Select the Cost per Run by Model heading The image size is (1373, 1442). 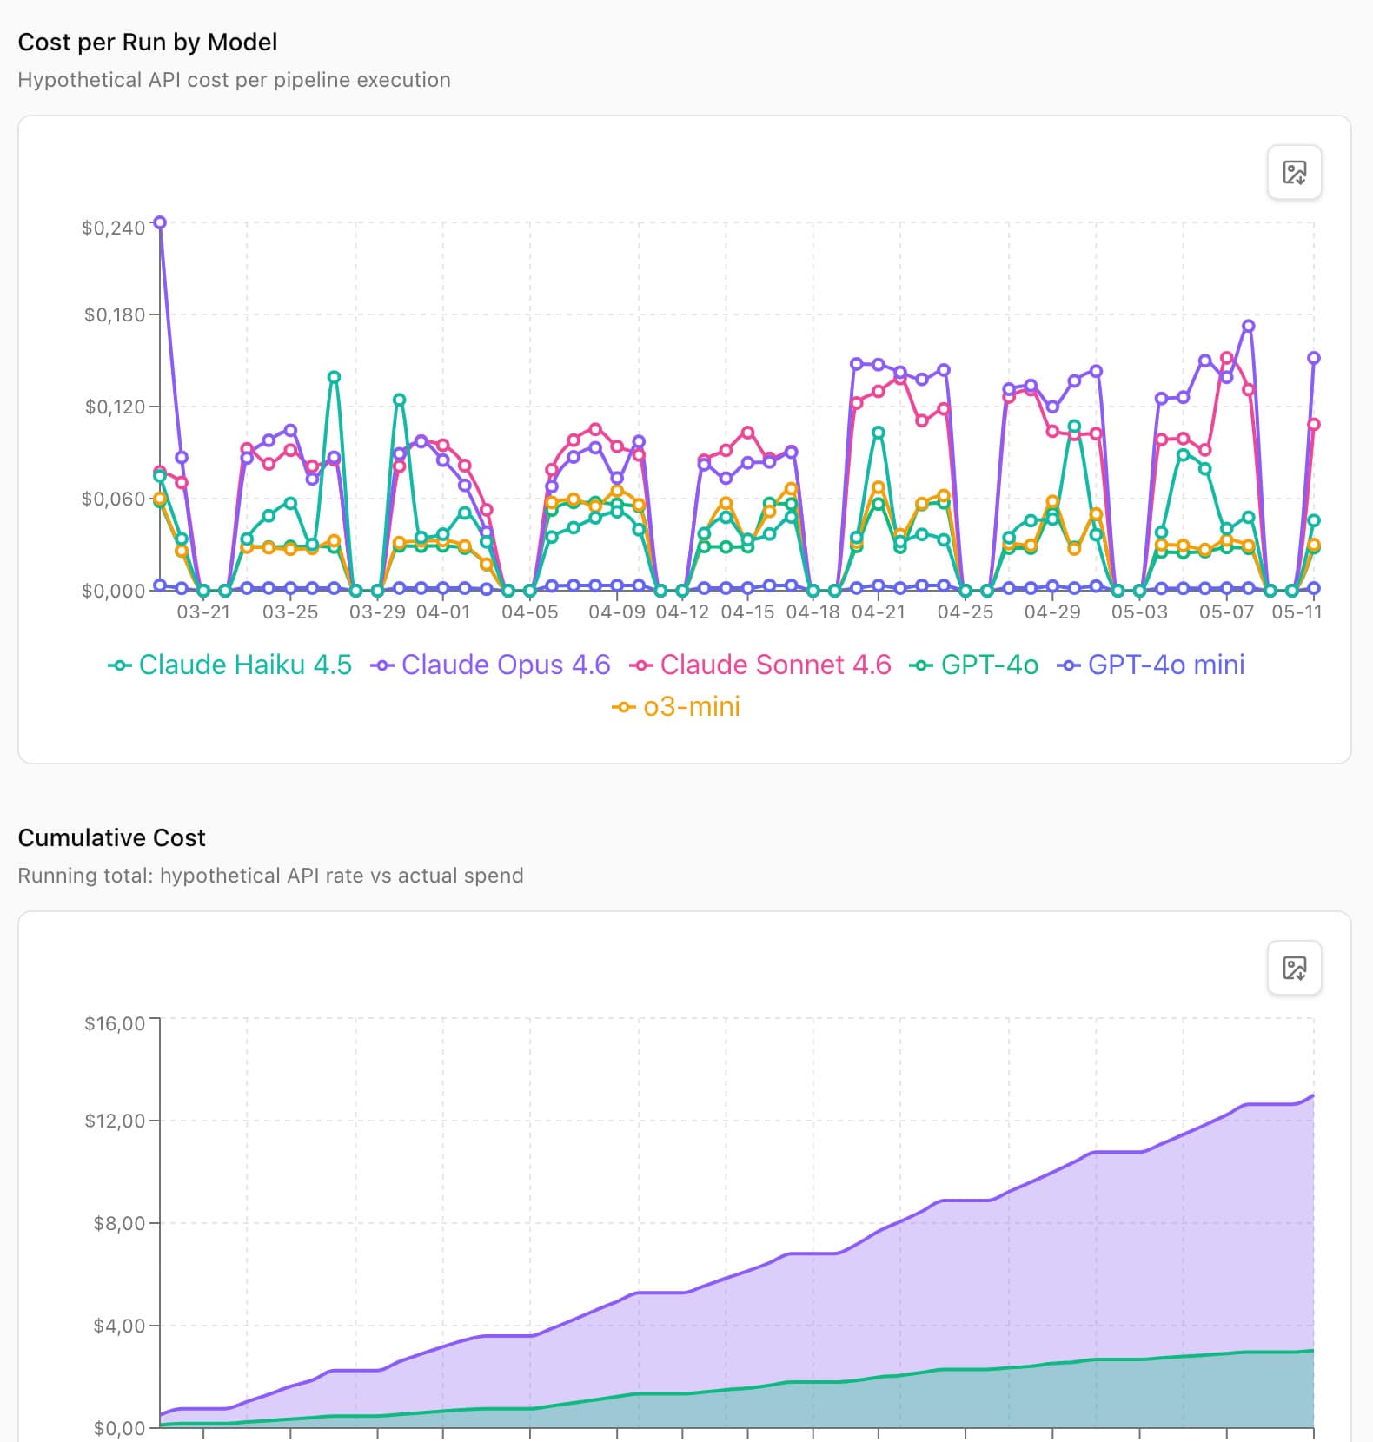click(x=148, y=42)
